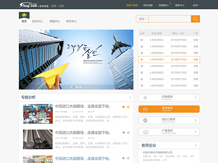Click the orange share icon on first article

tap(128, 107)
